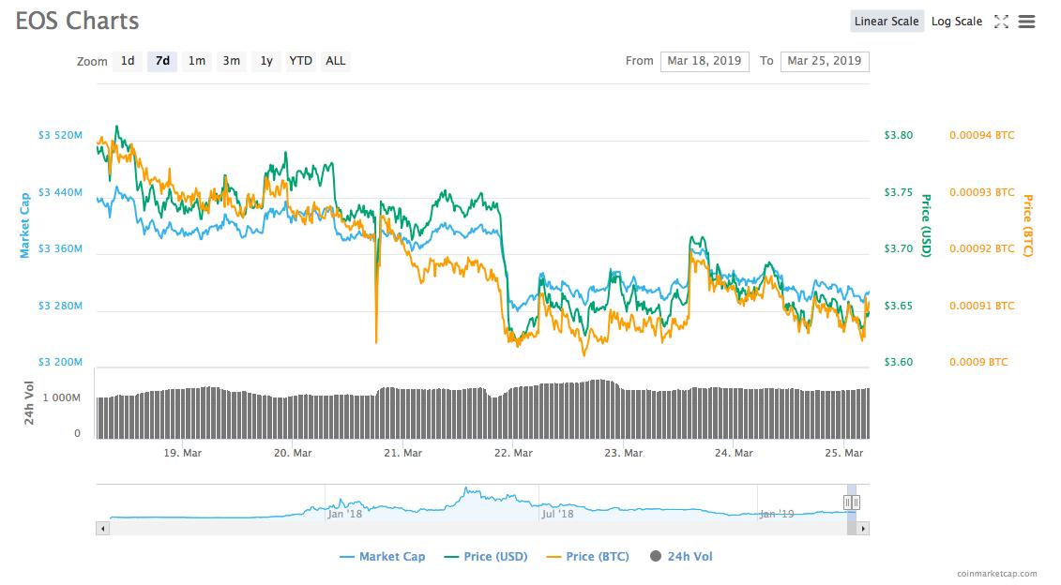
Task: Click the fullscreen expand icon
Action: click(x=1001, y=22)
